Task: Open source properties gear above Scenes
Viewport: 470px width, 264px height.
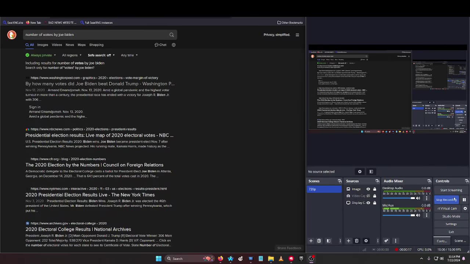Action: click(360, 172)
